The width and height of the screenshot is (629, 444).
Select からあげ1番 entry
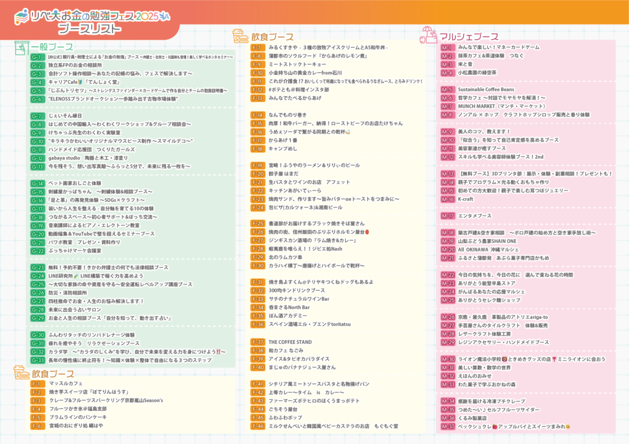pyautogui.click(x=274, y=140)
